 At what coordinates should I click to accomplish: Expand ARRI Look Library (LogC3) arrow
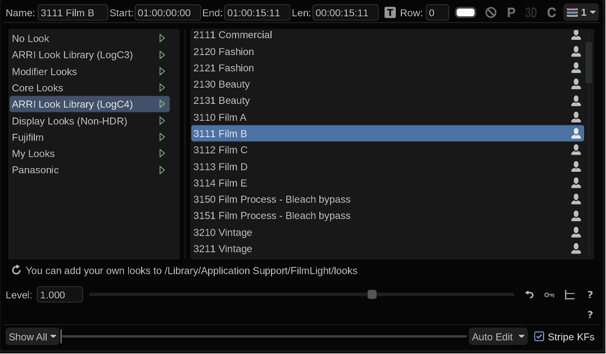coord(162,55)
